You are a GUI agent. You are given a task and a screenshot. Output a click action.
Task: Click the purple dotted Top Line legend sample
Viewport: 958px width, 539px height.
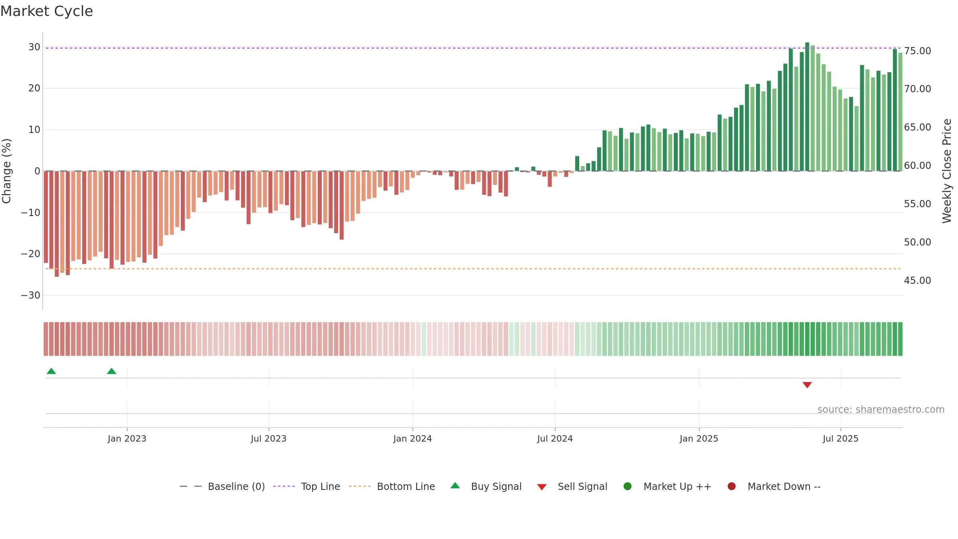click(284, 486)
